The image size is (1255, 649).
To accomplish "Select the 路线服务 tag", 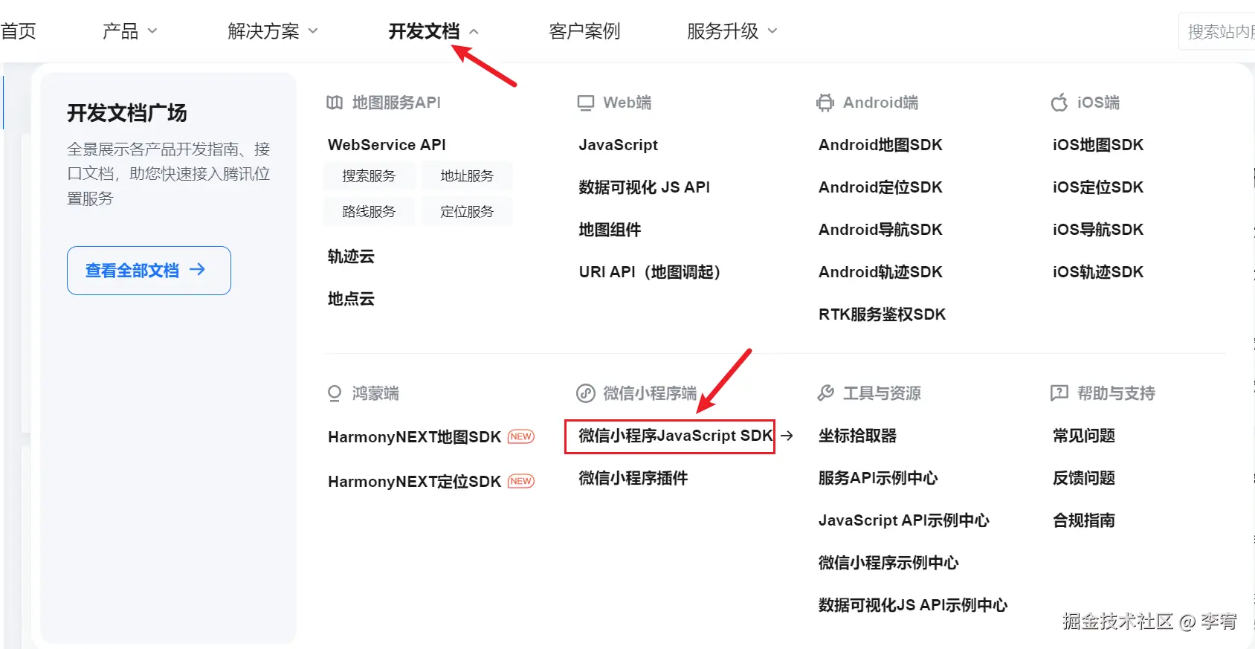I will pyautogui.click(x=369, y=212).
